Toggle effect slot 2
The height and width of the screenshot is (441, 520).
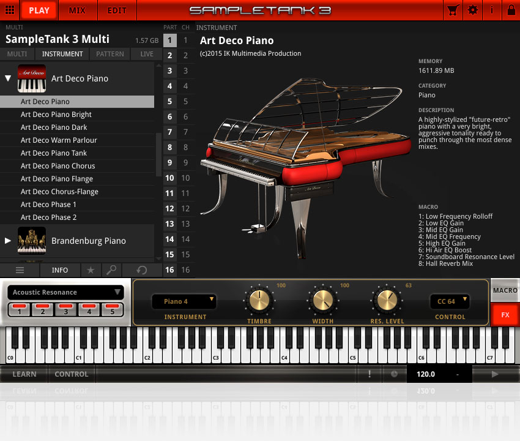coord(42,309)
